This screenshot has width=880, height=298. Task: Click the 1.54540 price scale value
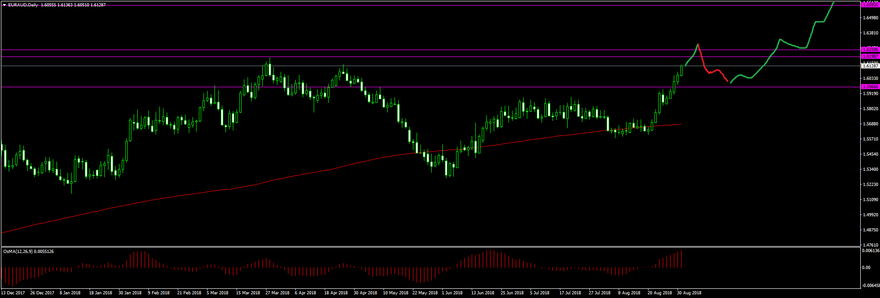[x=871, y=154]
